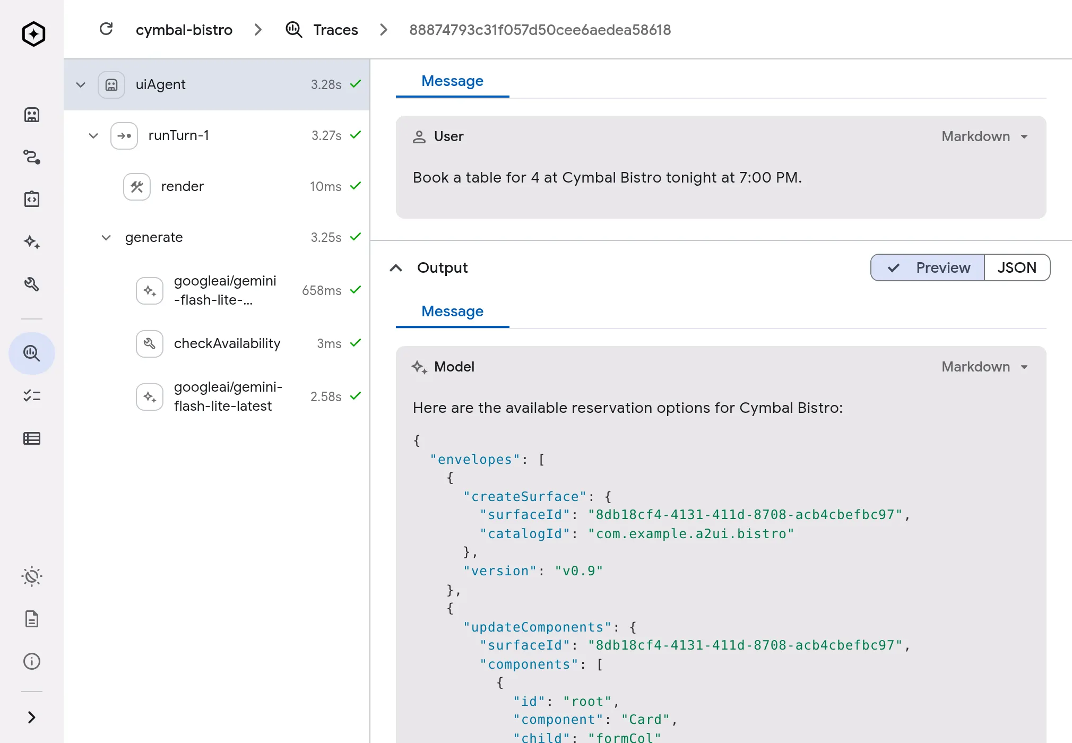
Task: Click the gemini-flash-lite-latest 2.58s model icon
Action: pos(150,397)
